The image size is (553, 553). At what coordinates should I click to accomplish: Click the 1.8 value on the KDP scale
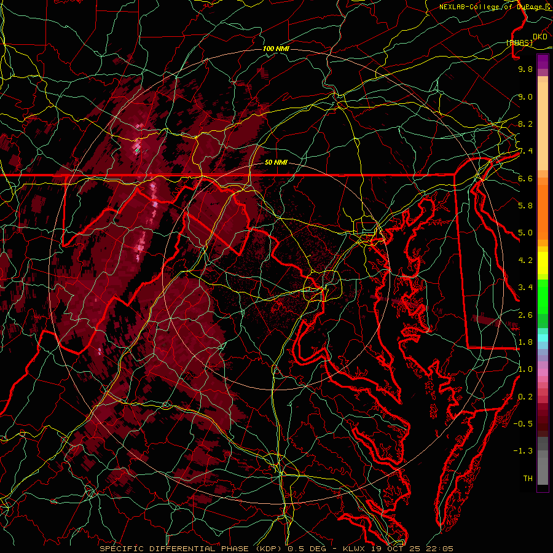(x=525, y=342)
